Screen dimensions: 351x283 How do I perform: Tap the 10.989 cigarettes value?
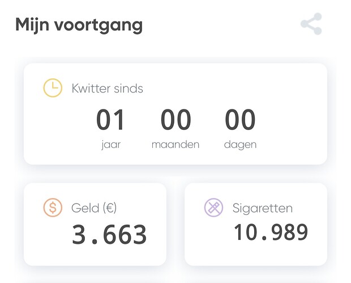pos(271,233)
